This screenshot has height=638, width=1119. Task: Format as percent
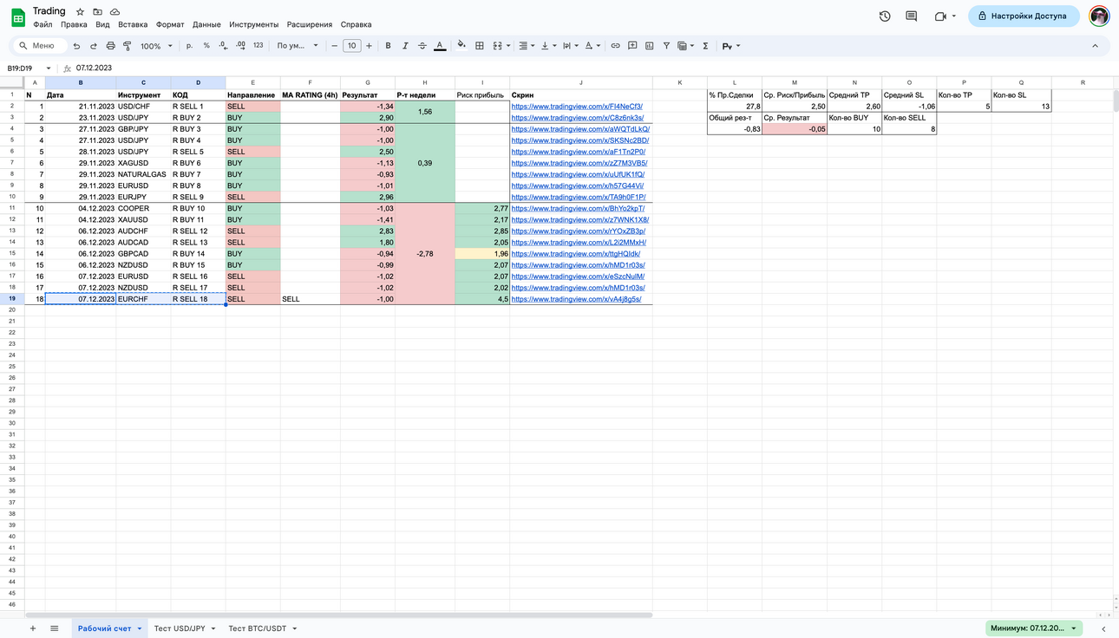pos(206,46)
